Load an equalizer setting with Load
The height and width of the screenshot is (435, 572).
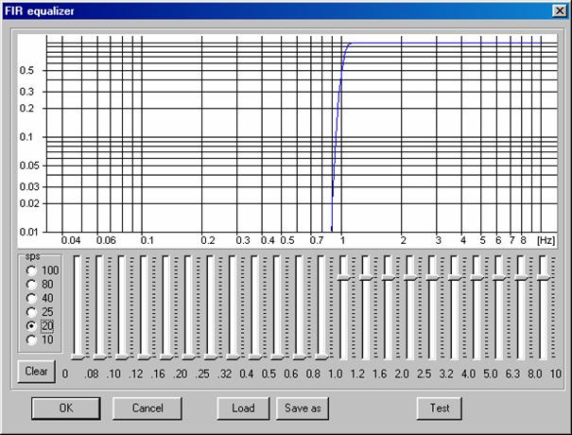pyautogui.click(x=243, y=408)
